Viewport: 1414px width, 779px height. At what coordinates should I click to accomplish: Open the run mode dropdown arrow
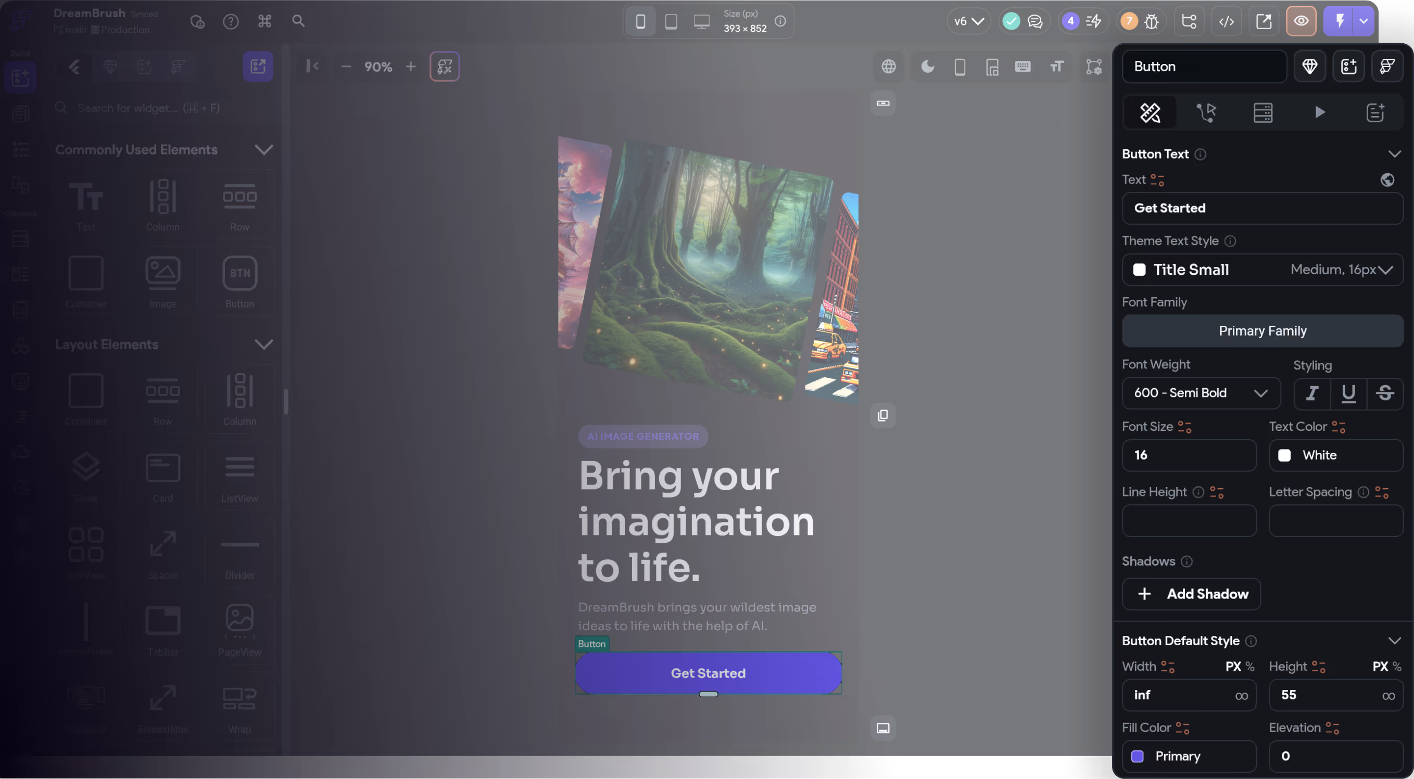(1363, 21)
